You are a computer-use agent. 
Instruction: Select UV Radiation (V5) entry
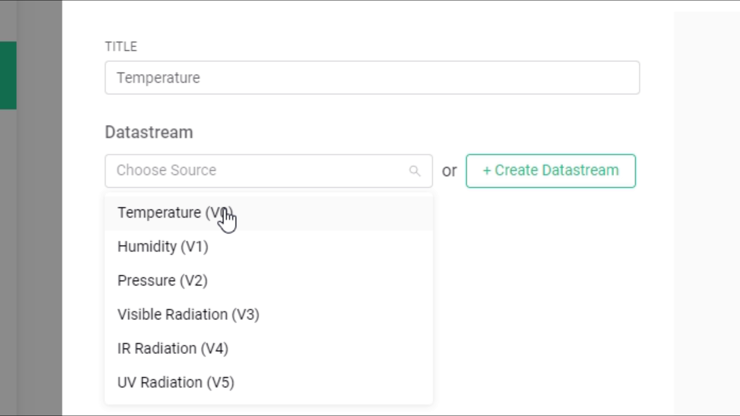(x=176, y=382)
